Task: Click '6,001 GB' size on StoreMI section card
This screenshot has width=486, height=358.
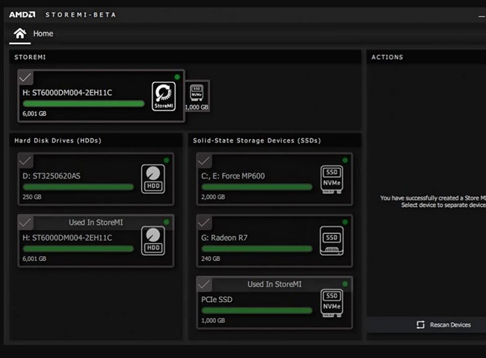Action: click(x=34, y=114)
